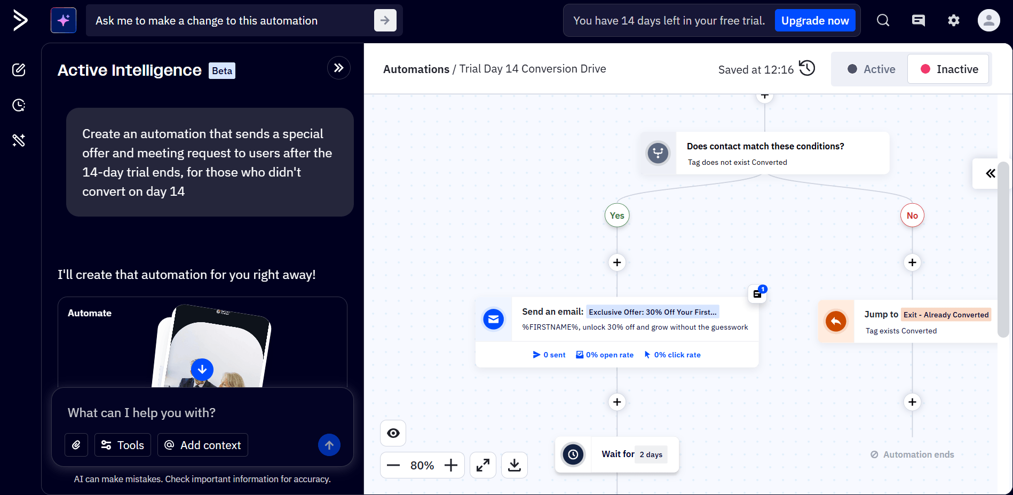
Task: Open the notes badge on email step
Action: pyautogui.click(x=758, y=293)
